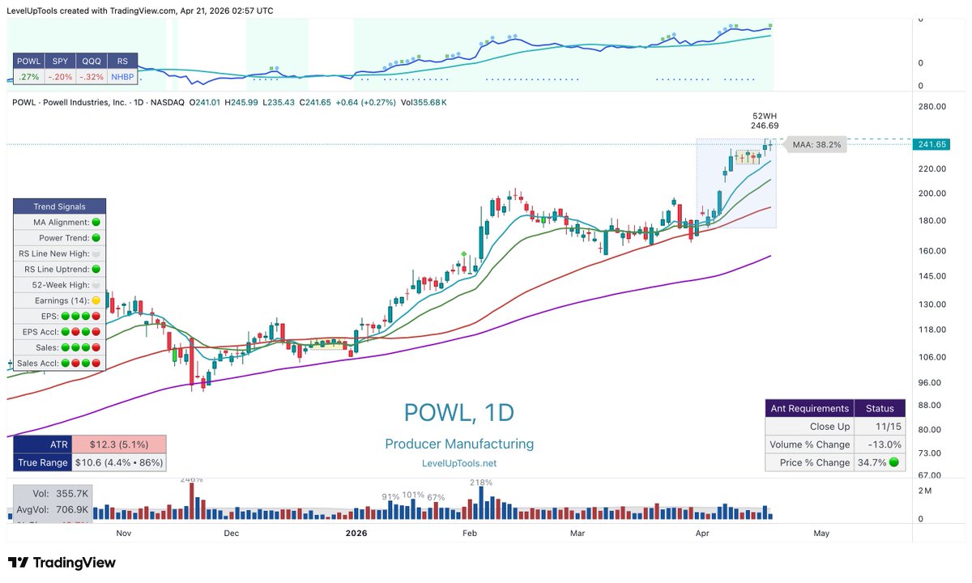Click the May label on time axis
Image resolution: width=972 pixels, height=583 pixels.
tap(821, 533)
